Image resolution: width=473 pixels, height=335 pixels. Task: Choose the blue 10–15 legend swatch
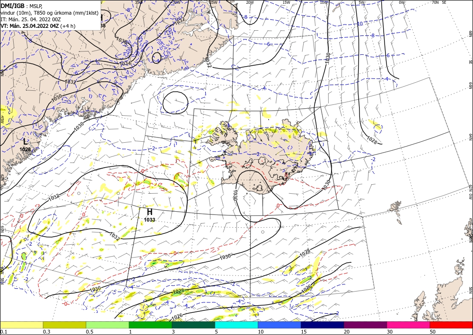pyautogui.click(x=280, y=325)
